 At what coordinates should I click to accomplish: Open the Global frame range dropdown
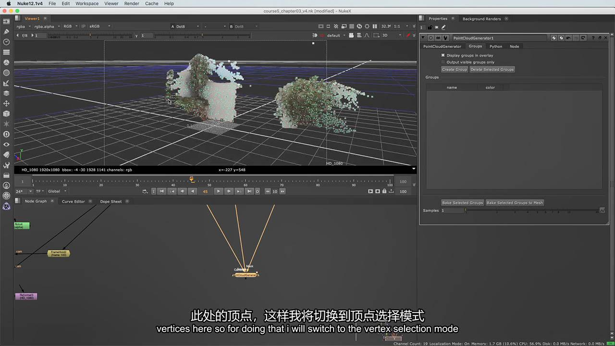click(x=57, y=191)
